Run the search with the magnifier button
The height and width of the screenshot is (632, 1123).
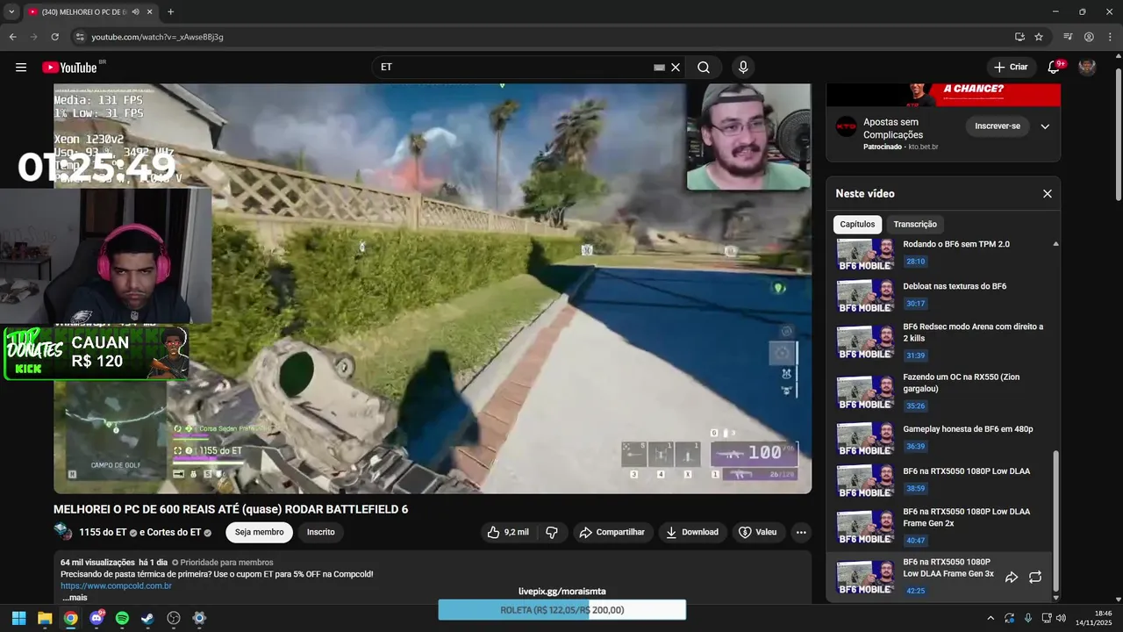pyautogui.click(x=704, y=68)
